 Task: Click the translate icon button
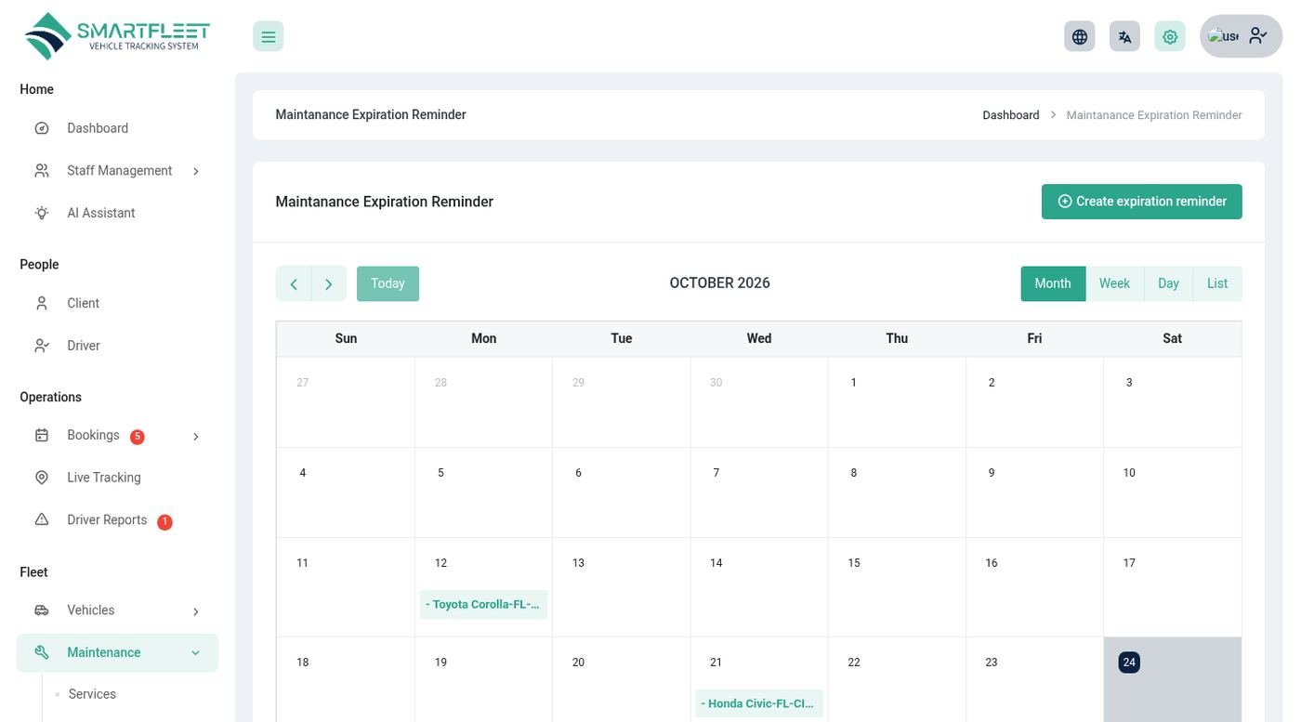1124,36
